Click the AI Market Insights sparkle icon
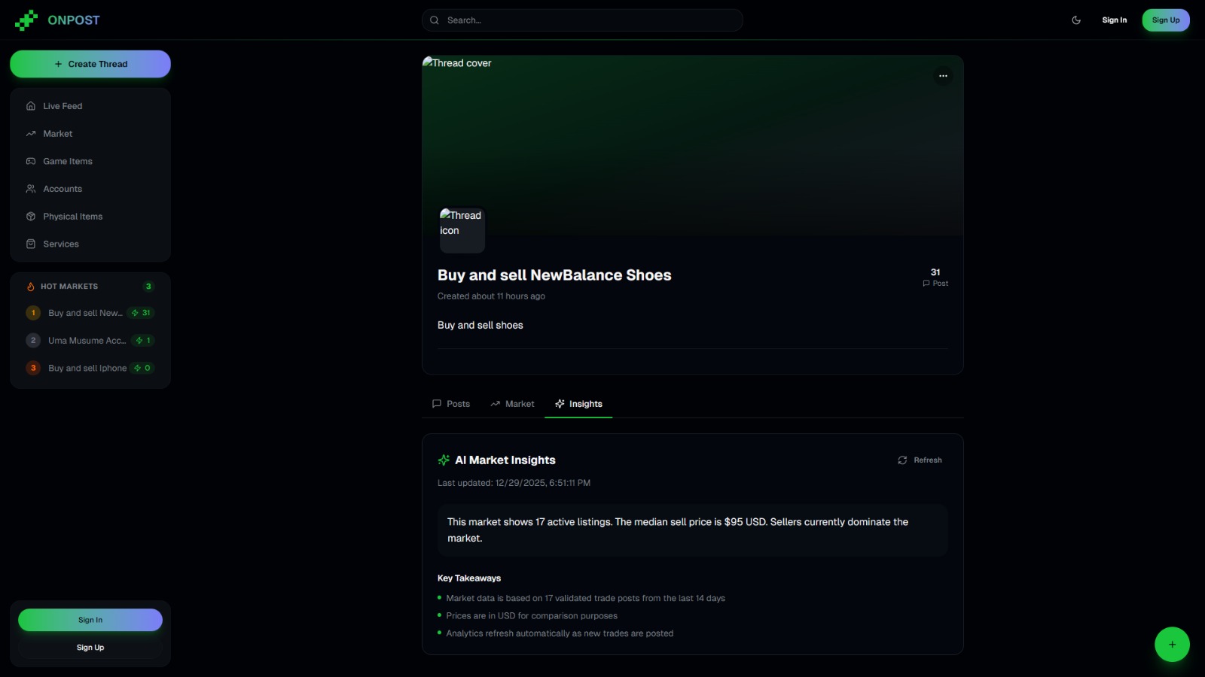Screen dimensions: 1205x677 point(444,460)
